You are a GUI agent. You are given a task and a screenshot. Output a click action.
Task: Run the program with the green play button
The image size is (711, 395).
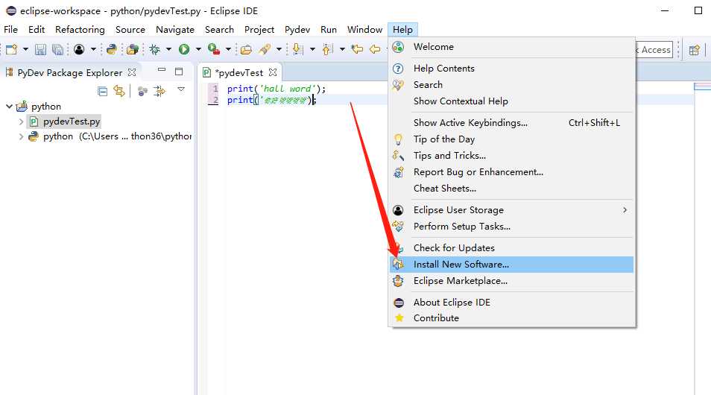tap(183, 49)
